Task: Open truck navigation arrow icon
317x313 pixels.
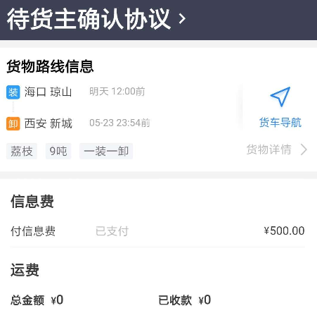Action: pos(280,97)
